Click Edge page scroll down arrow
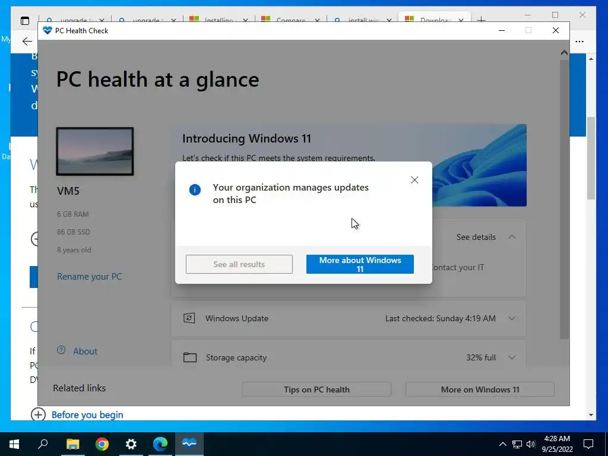 (591, 415)
